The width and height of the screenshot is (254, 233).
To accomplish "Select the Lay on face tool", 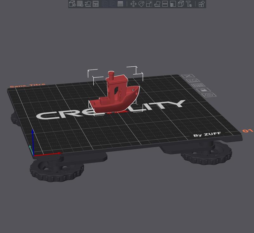I will (x=157, y=4).
